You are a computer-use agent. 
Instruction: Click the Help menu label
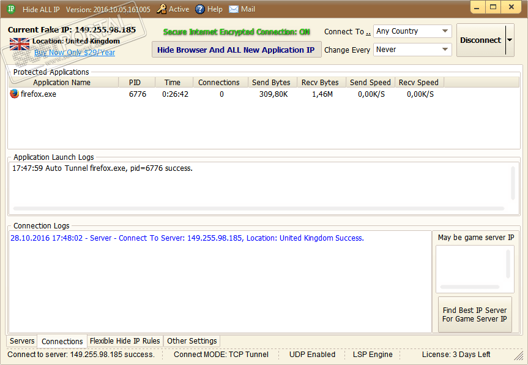tap(215, 9)
